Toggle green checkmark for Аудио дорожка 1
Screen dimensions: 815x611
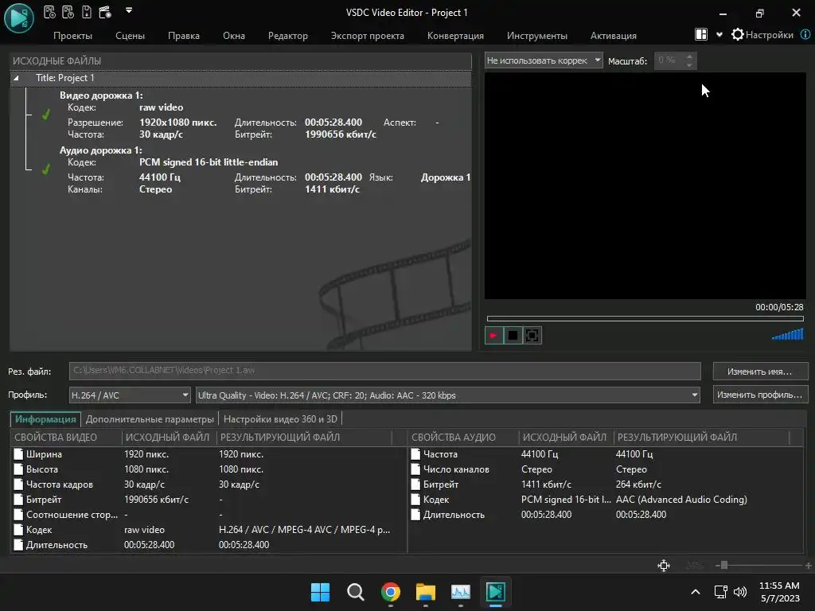pos(45,169)
